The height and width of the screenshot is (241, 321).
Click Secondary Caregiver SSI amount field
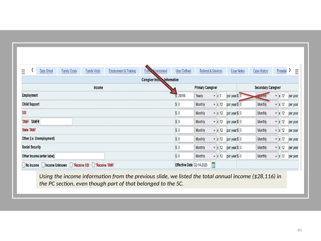coord(247,113)
